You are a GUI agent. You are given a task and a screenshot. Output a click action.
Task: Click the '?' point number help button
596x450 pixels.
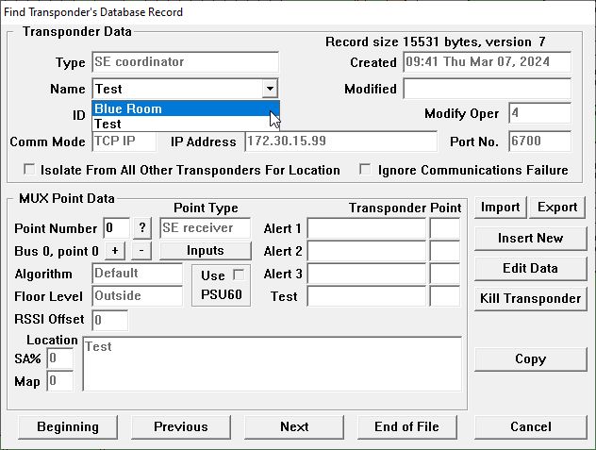click(143, 228)
